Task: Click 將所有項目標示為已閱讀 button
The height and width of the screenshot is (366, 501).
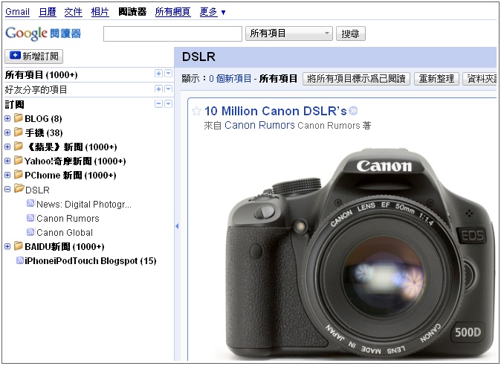Action: point(356,78)
